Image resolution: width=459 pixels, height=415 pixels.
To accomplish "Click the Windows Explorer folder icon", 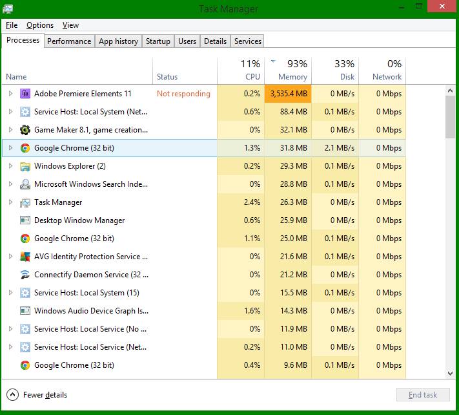I will point(25,166).
